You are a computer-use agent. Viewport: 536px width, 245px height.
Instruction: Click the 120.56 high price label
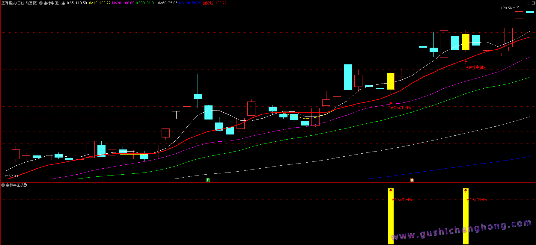pyautogui.click(x=506, y=8)
